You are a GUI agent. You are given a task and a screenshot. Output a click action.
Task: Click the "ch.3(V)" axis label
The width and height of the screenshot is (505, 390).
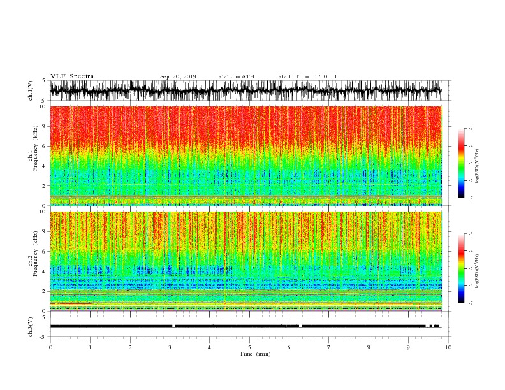point(31,327)
